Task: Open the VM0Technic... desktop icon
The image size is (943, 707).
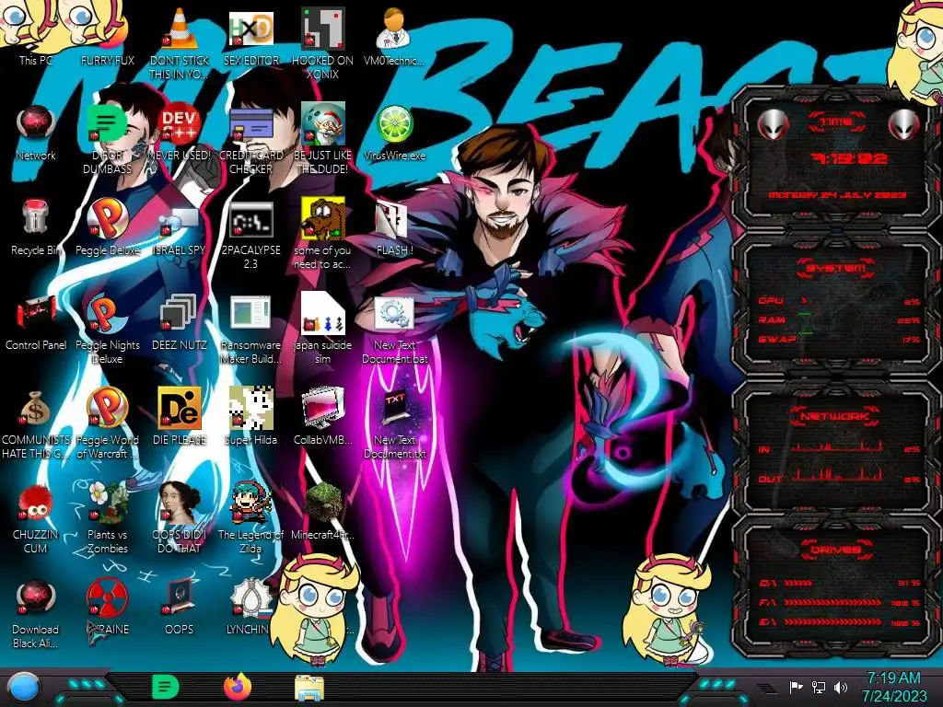Action: (394, 36)
